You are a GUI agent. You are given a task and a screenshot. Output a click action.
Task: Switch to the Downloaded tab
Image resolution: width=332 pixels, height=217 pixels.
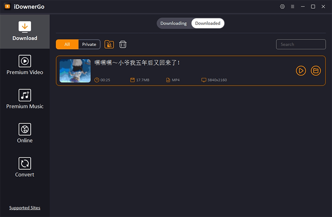click(x=208, y=23)
